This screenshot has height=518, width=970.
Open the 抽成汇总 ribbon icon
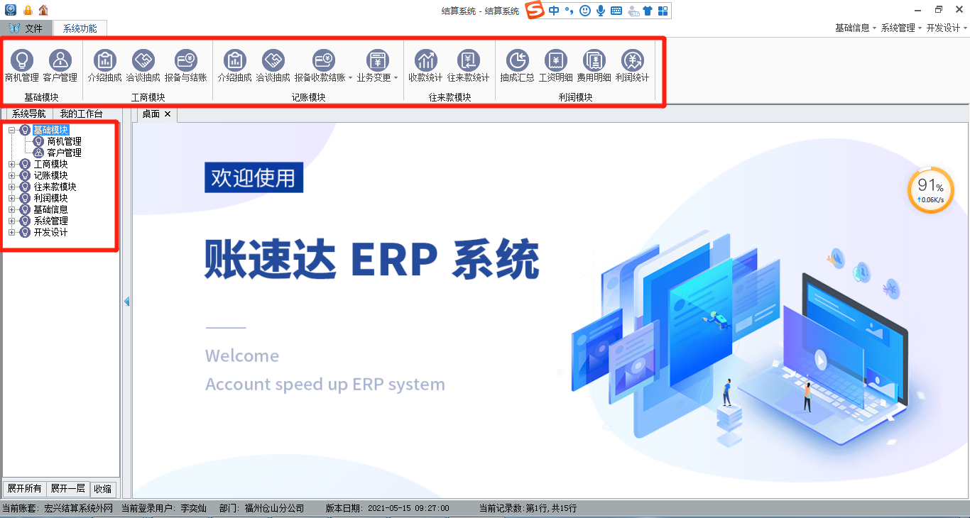coord(518,67)
